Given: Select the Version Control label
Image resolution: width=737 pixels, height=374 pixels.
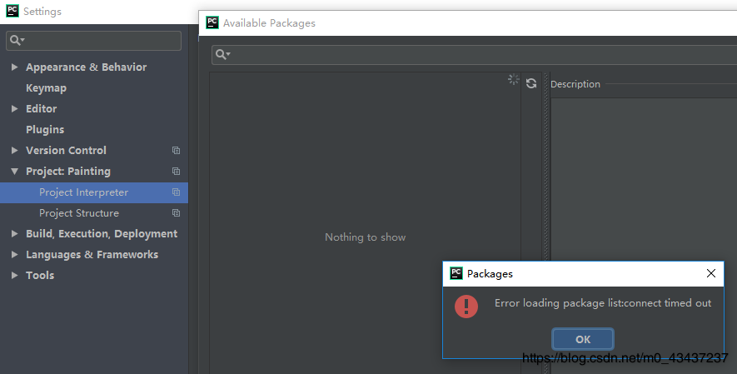Looking at the screenshot, I should 66,151.
